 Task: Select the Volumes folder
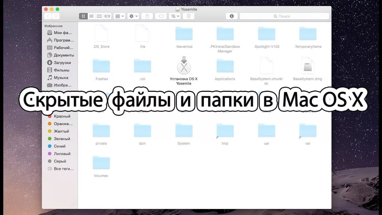click(x=101, y=162)
